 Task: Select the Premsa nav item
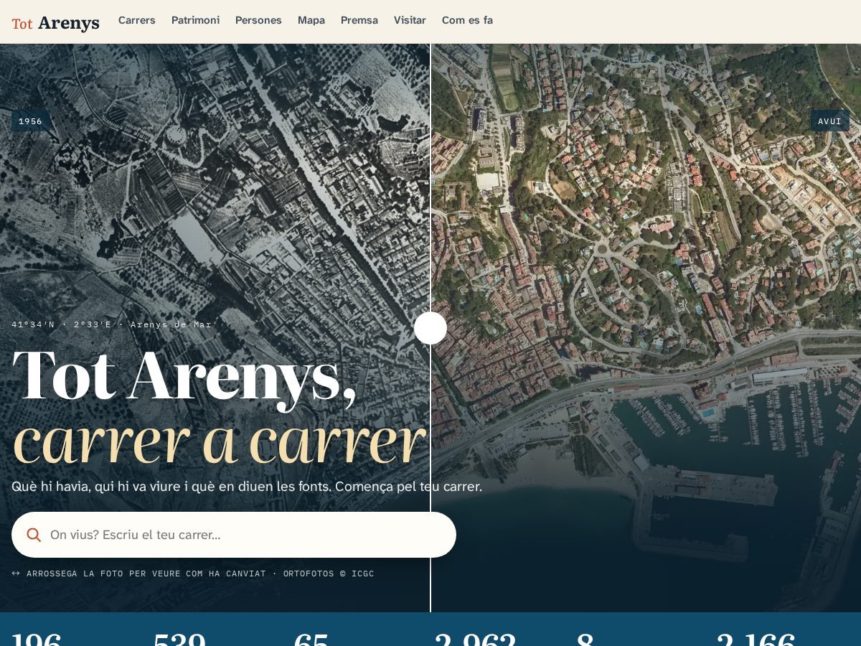point(359,20)
